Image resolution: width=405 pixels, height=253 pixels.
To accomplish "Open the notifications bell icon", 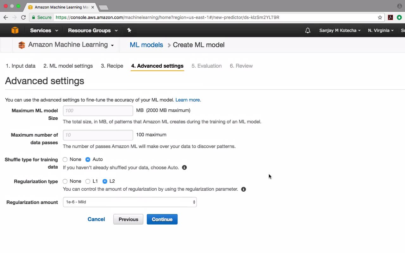I will 308,31.
